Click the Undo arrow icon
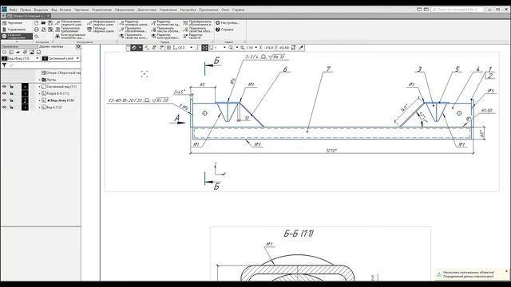Screen dimensions: 511x287 [37, 36]
